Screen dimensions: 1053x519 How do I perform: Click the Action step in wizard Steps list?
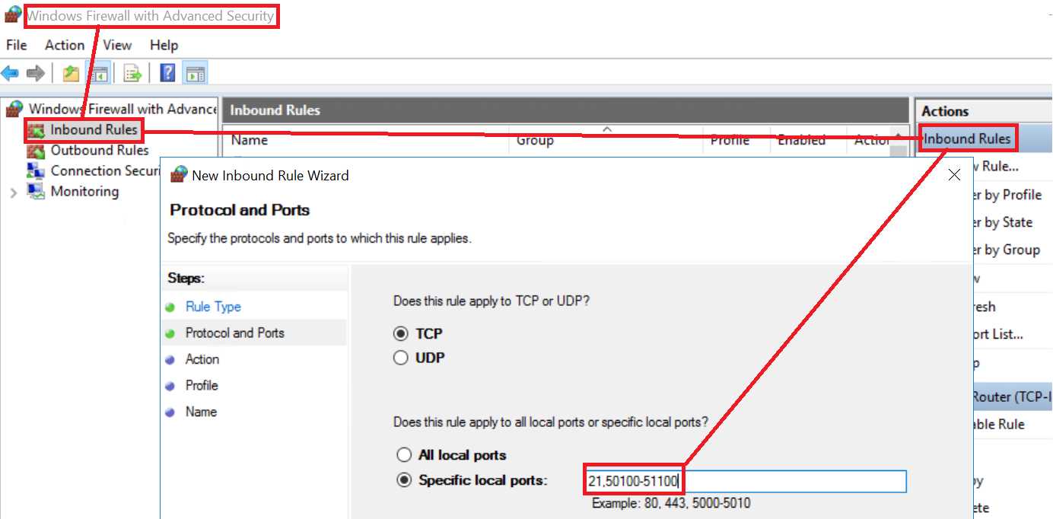(x=202, y=359)
